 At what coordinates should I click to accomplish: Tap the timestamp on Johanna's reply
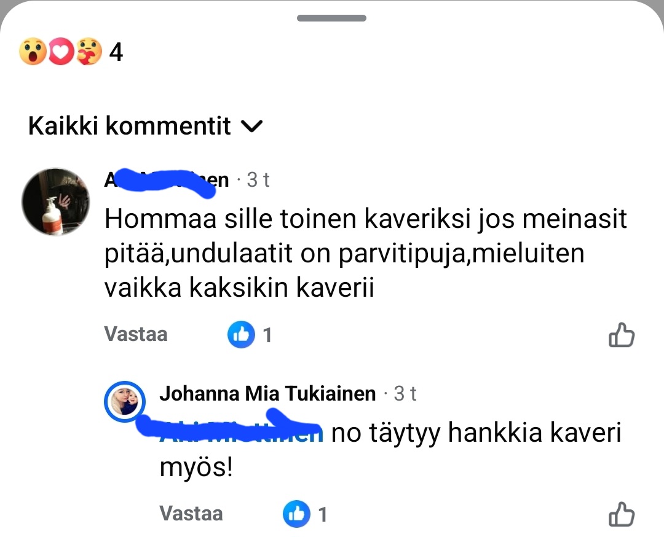pyautogui.click(x=405, y=394)
